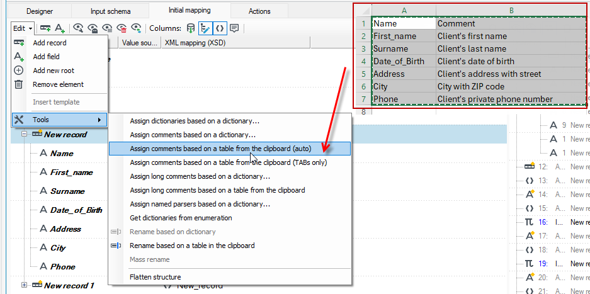The height and width of the screenshot is (294, 590).
Task: Click spreadsheet cell Client's last name
Action: [x=511, y=48]
